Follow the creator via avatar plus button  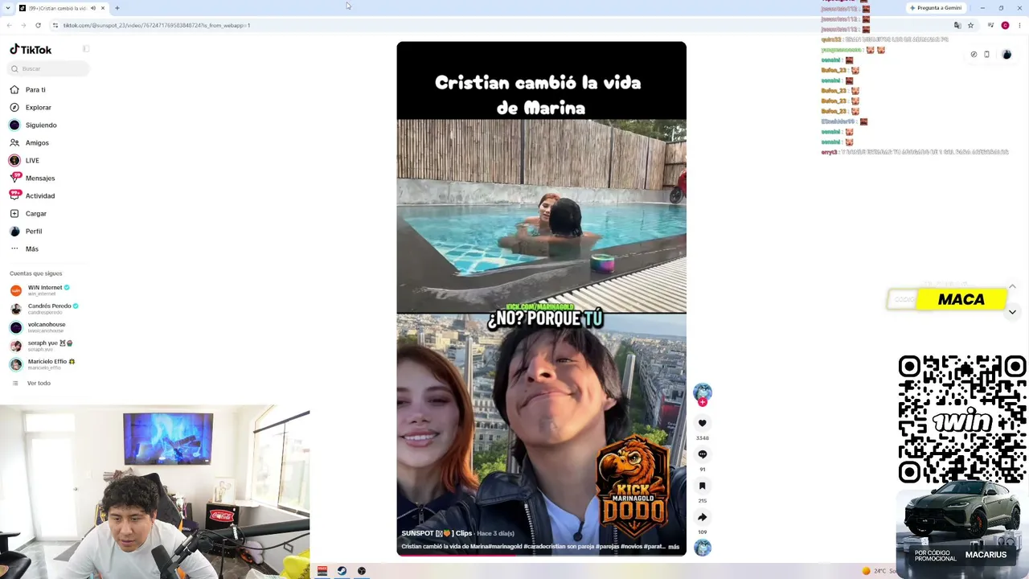(703, 402)
